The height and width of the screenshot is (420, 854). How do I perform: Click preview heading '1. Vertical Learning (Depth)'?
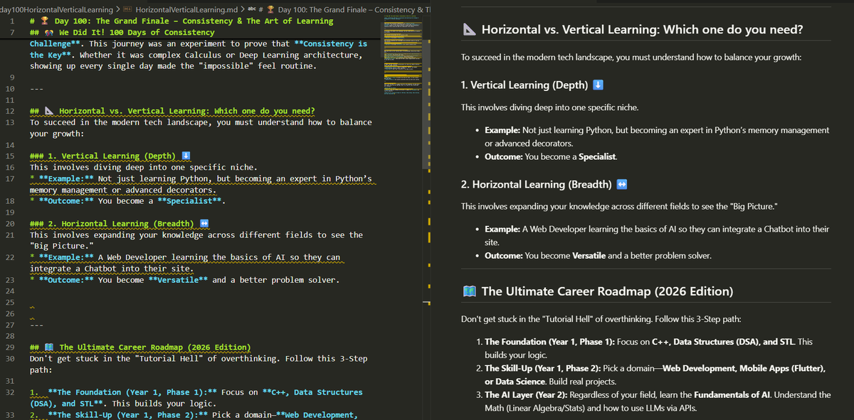click(x=524, y=85)
